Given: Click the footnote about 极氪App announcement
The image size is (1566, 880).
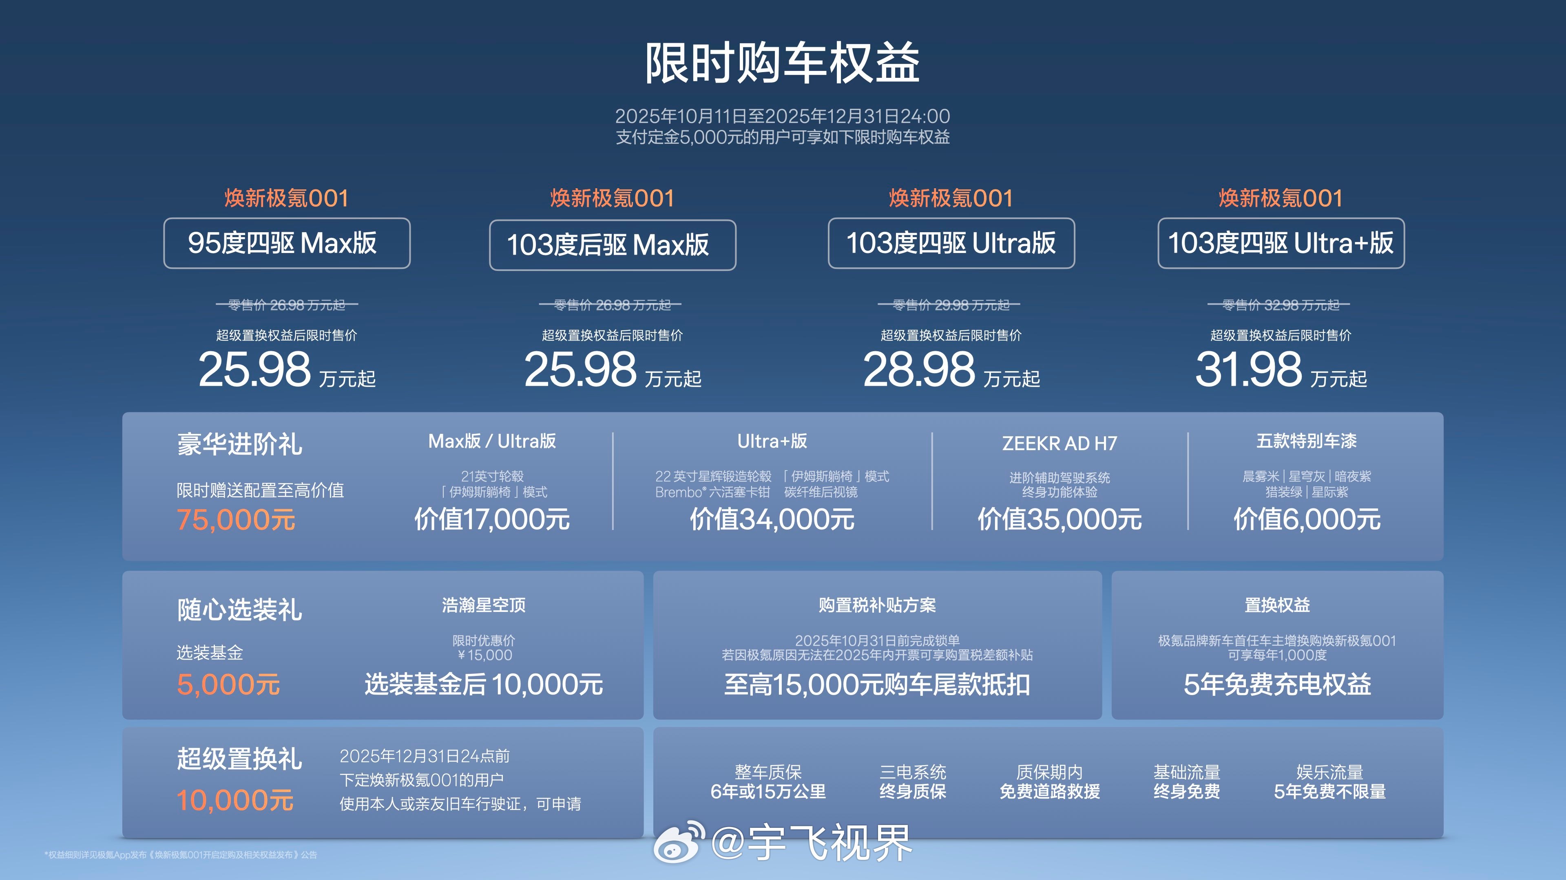Looking at the screenshot, I should (181, 854).
